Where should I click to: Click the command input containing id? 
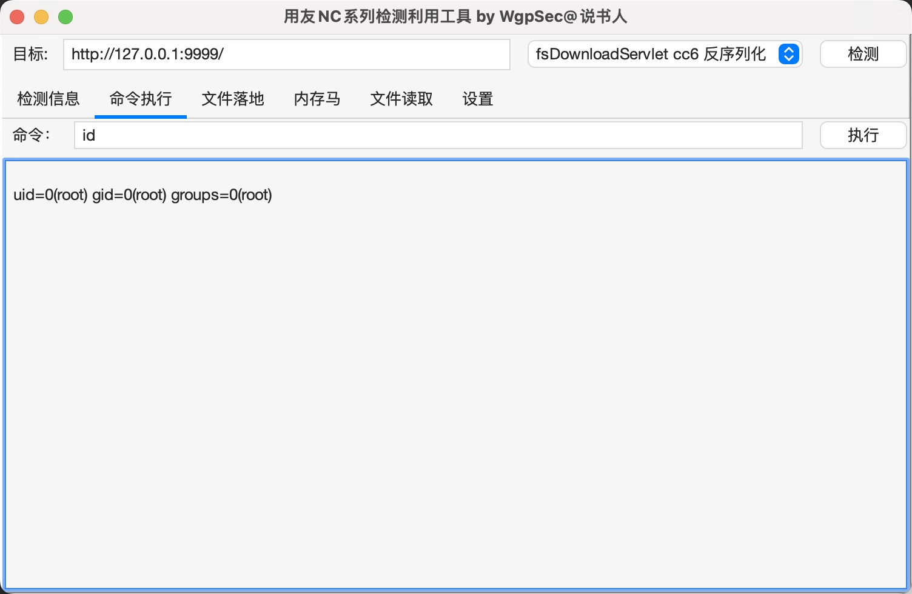click(438, 135)
